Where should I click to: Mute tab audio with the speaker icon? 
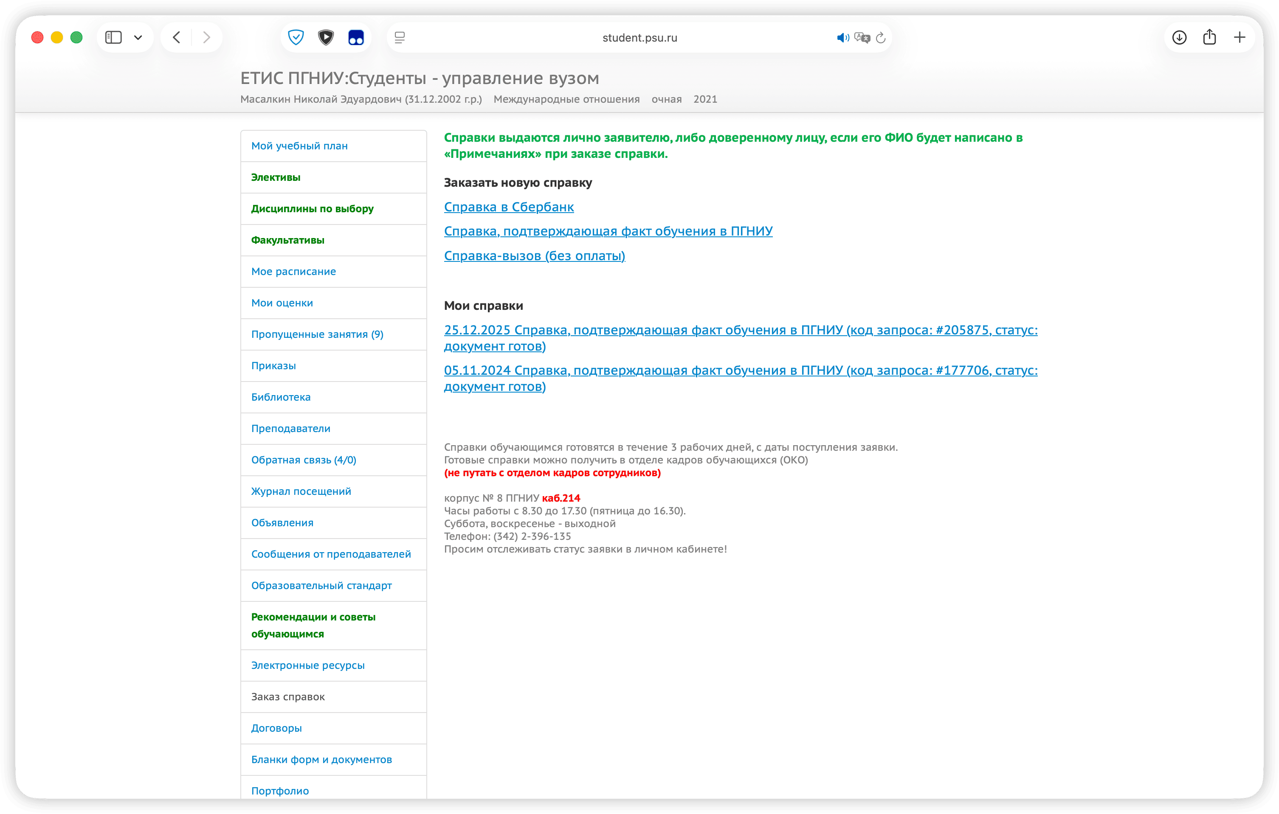842,38
